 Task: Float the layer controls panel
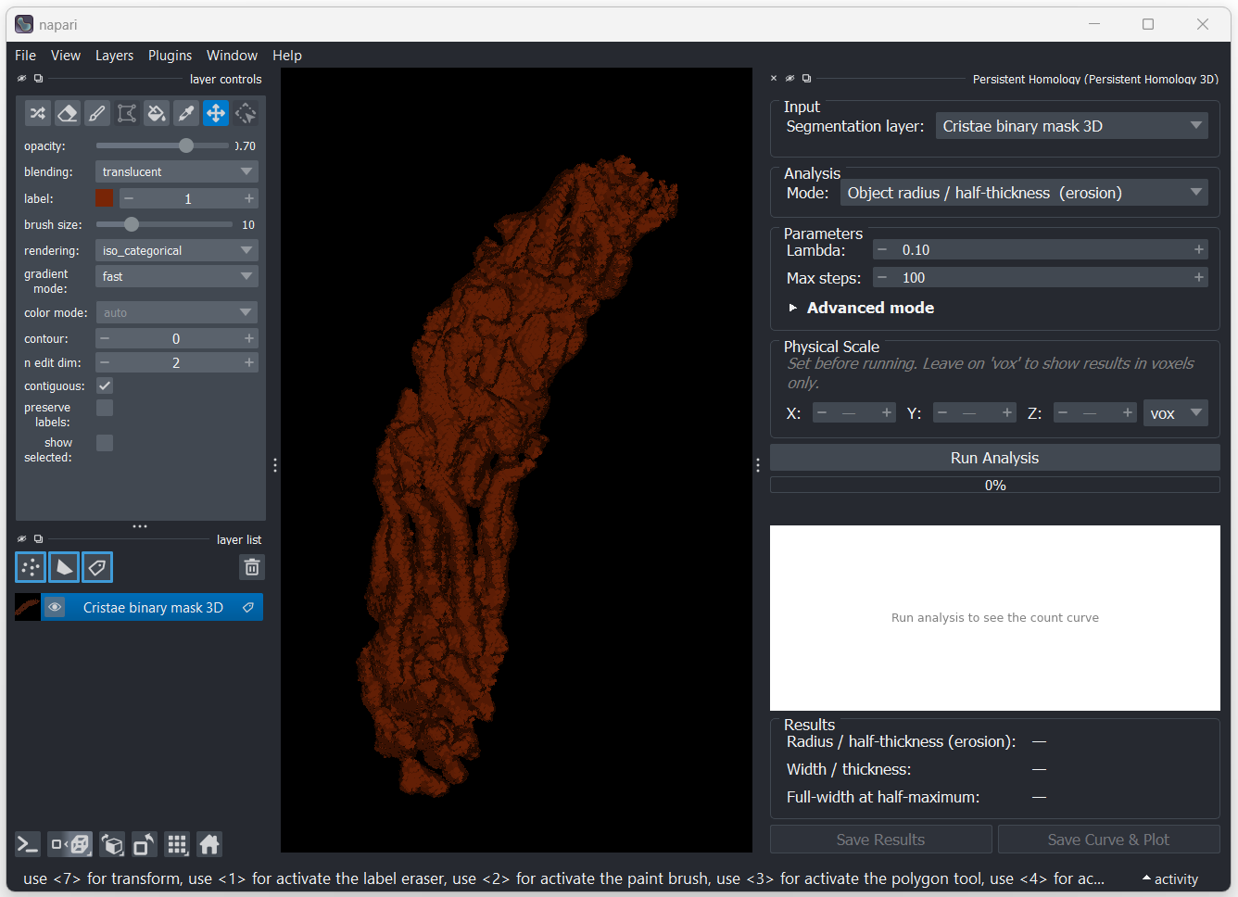(38, 79)
